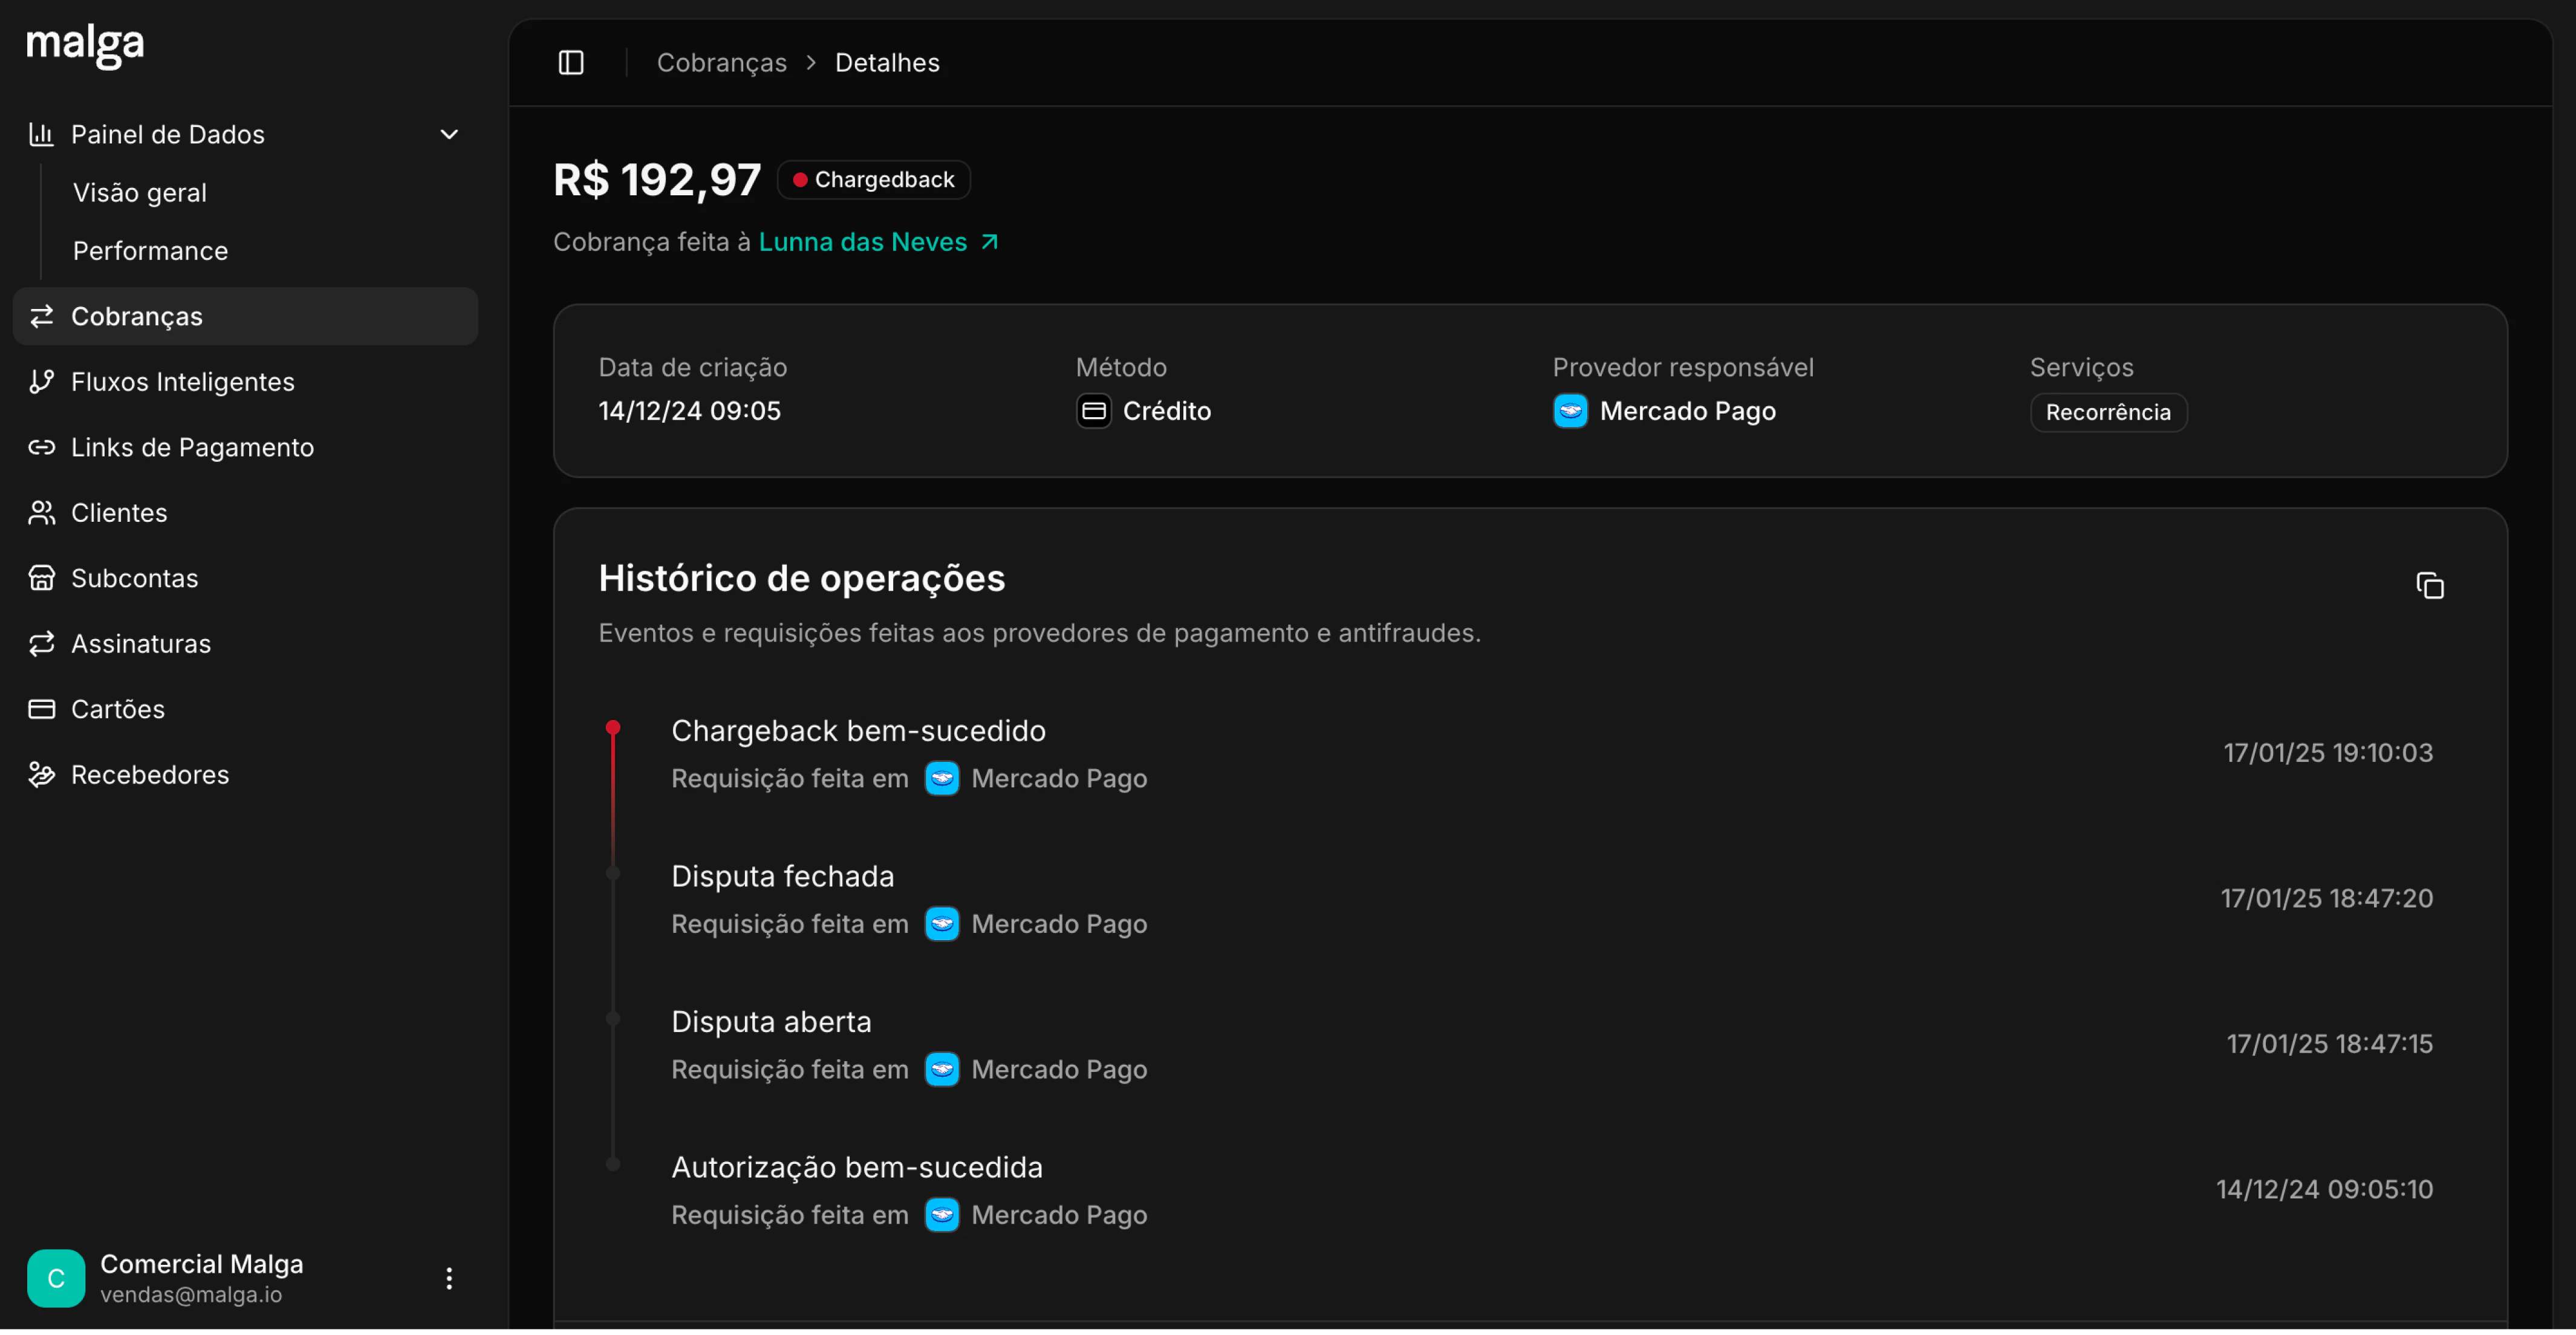Toggle the sidebar panel icon

coord(571,63)
